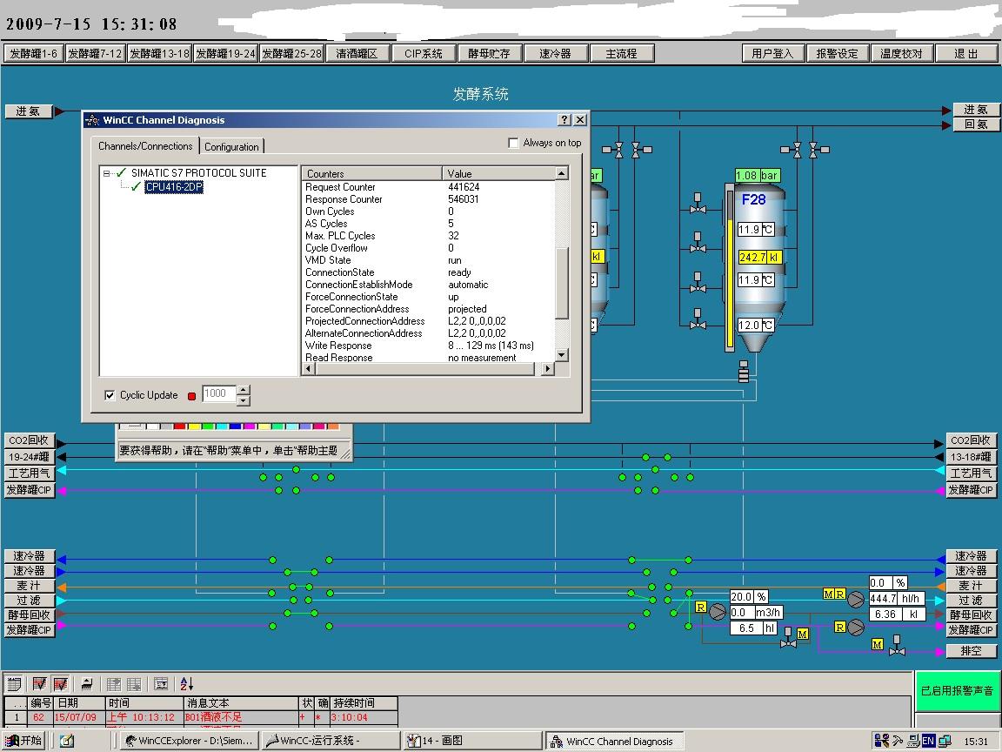Select the yellow swatch in the Paint color palette
The width and height of the screenshot is (1002, 752).
click(x=194, y=426)
